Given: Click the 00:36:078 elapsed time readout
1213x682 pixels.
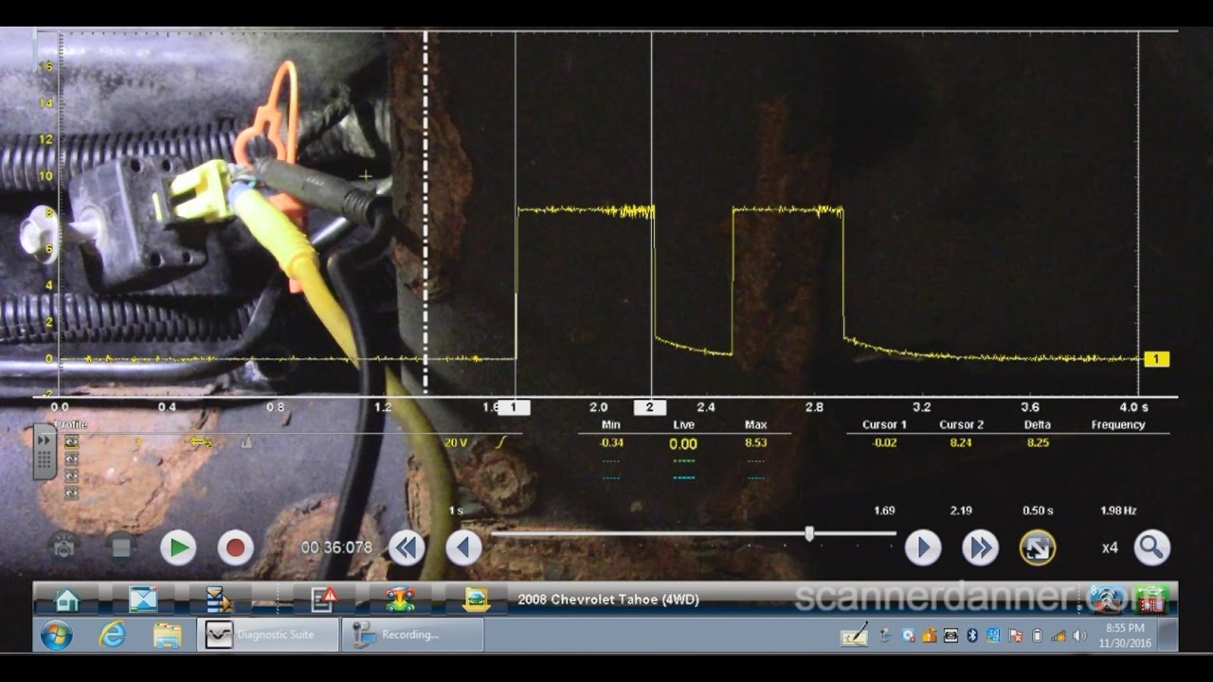Looking at the screenshot, I should click(x=336, y=547).
